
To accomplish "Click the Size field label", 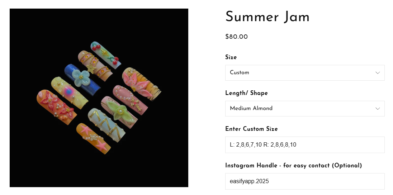I will [231, 57].
